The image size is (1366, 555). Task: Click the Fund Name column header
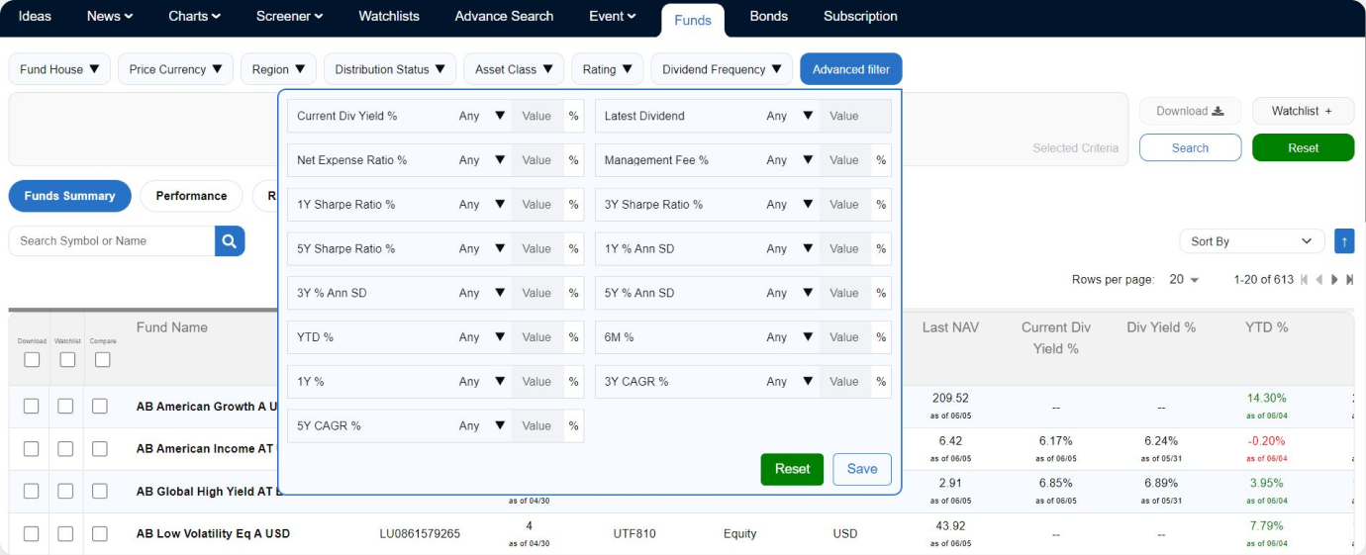(172, 327)
